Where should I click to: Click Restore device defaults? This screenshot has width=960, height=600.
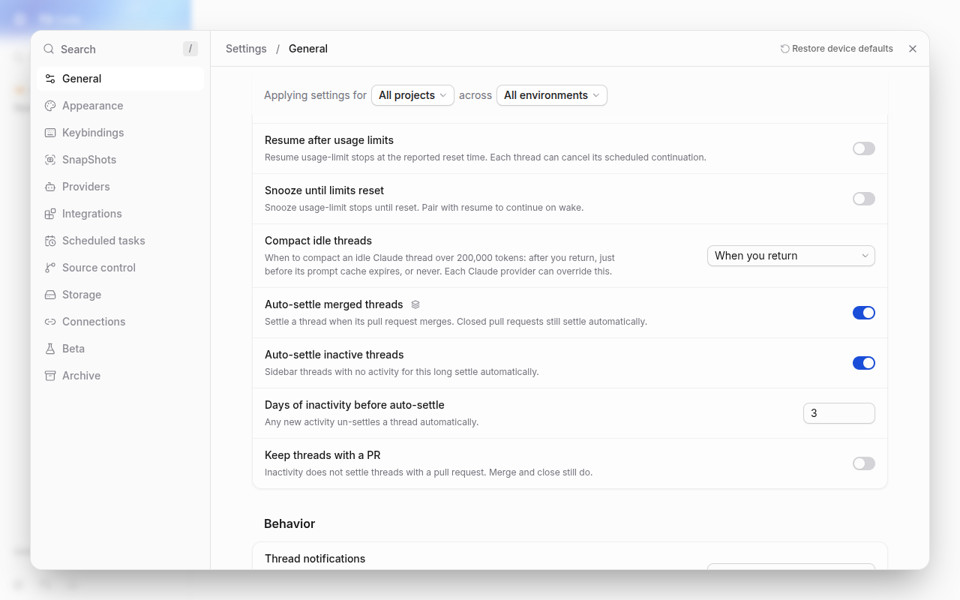coord(837,49)
